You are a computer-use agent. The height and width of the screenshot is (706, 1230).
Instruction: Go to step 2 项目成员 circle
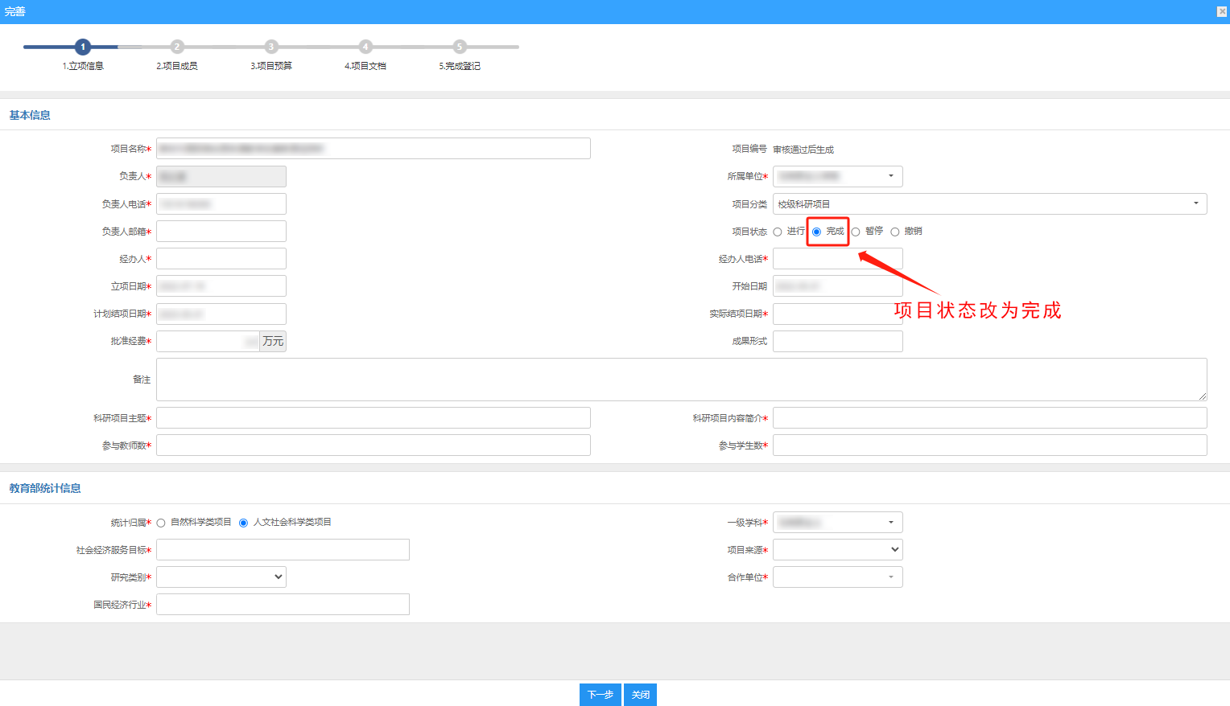[x=177, y=47]
